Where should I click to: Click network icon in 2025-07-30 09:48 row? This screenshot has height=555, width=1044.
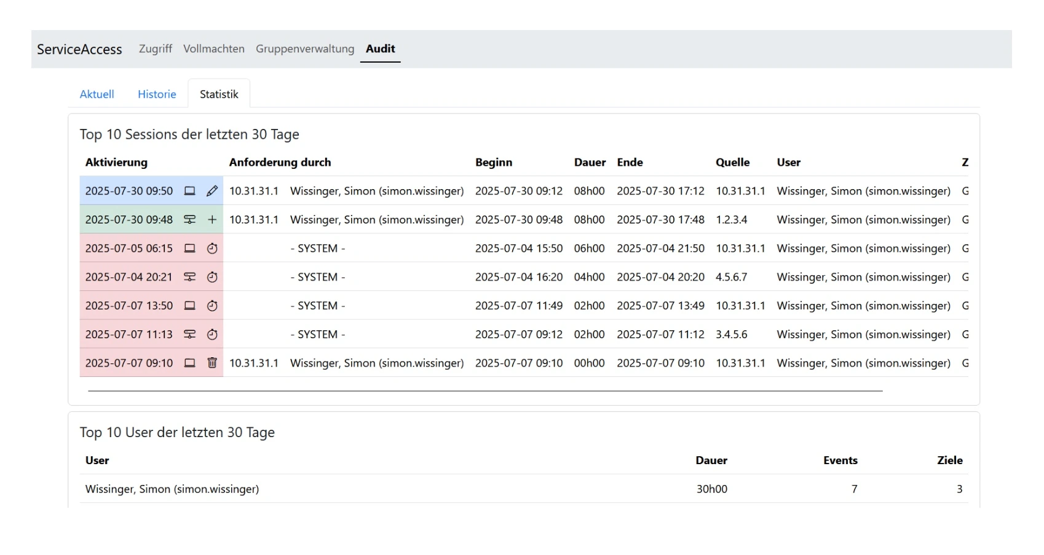coord(190,220)
